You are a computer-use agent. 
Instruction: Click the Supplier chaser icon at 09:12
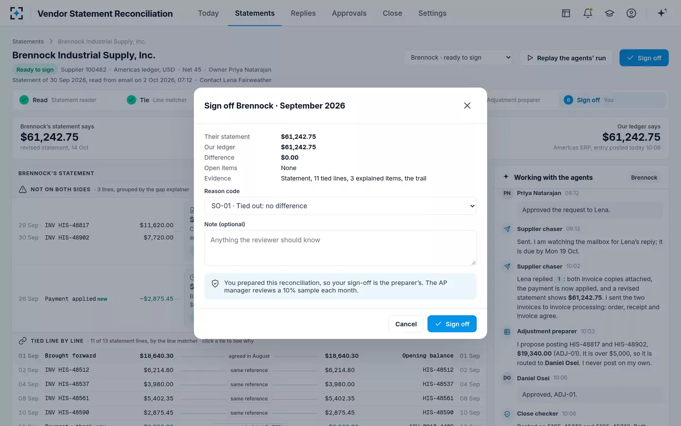point(507,229)
